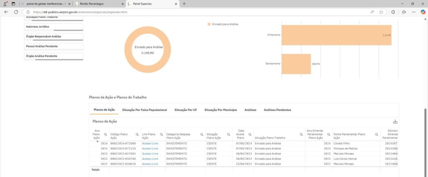This screenshot has height=177, width=428.
Task: Sort by Ano Plano Ação arrow
Action: coord(97,141)
